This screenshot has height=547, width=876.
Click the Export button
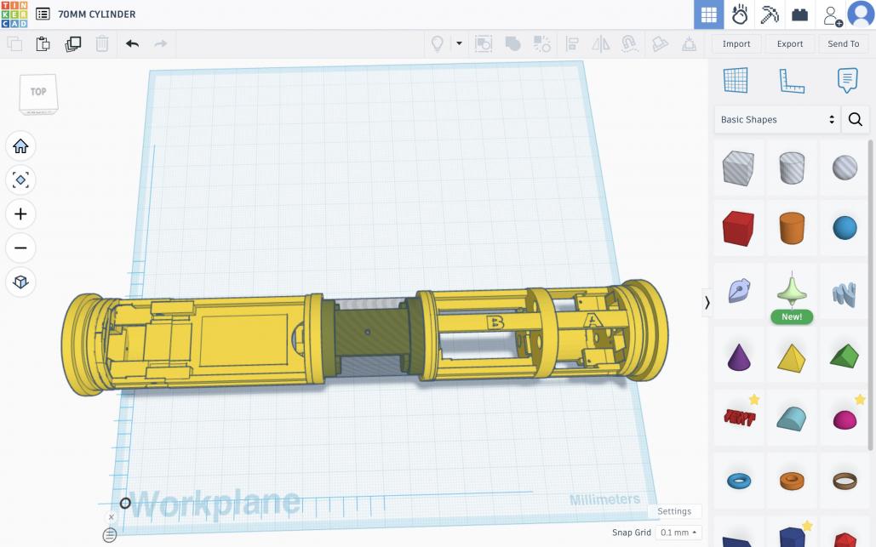pos(789,44)
